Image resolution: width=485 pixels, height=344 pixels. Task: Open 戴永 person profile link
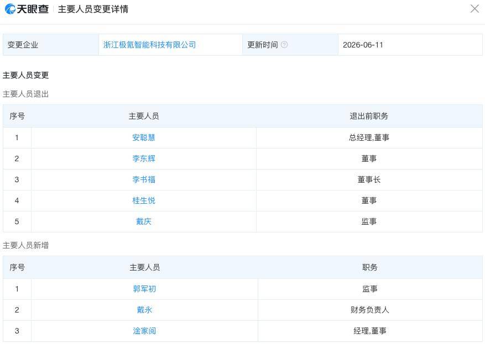click(144, 310)
